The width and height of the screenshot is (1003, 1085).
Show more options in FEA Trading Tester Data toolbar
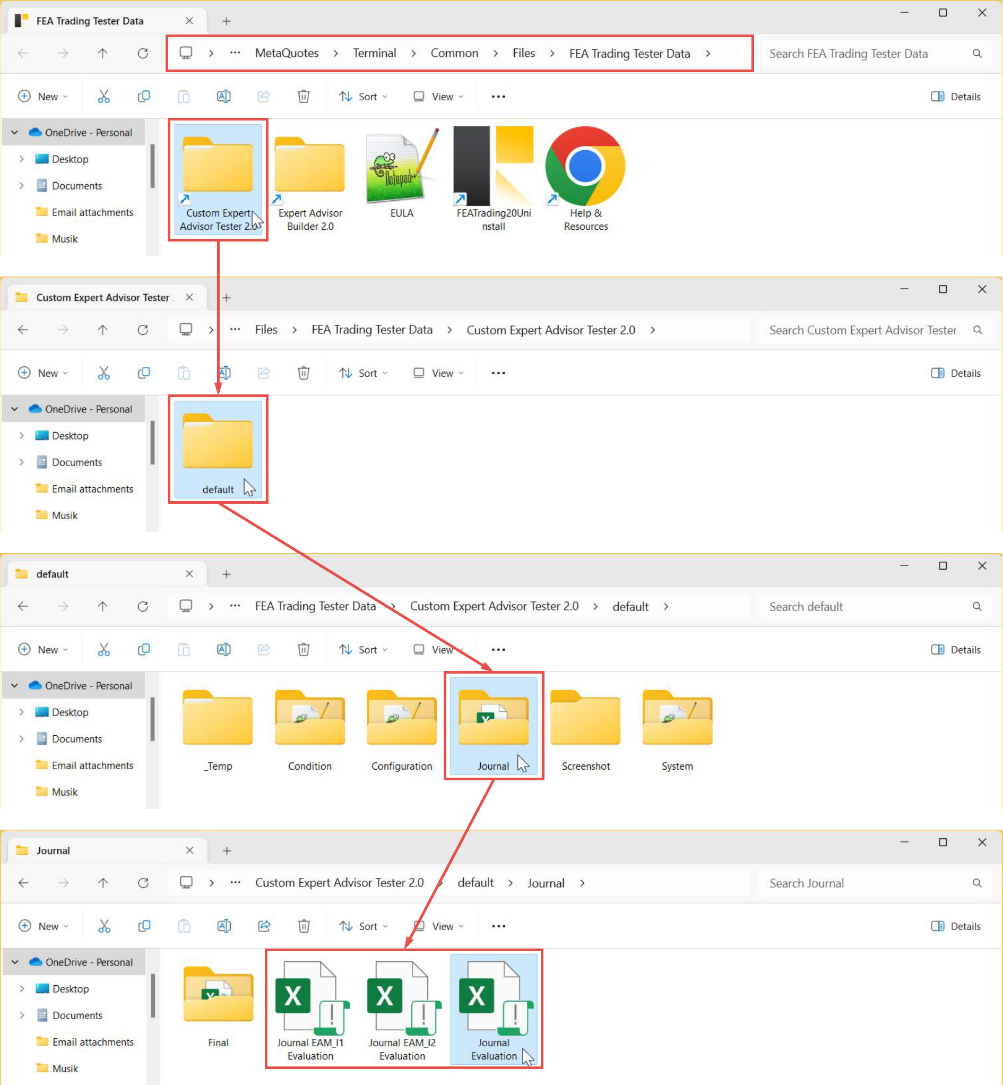click(498, 97)
